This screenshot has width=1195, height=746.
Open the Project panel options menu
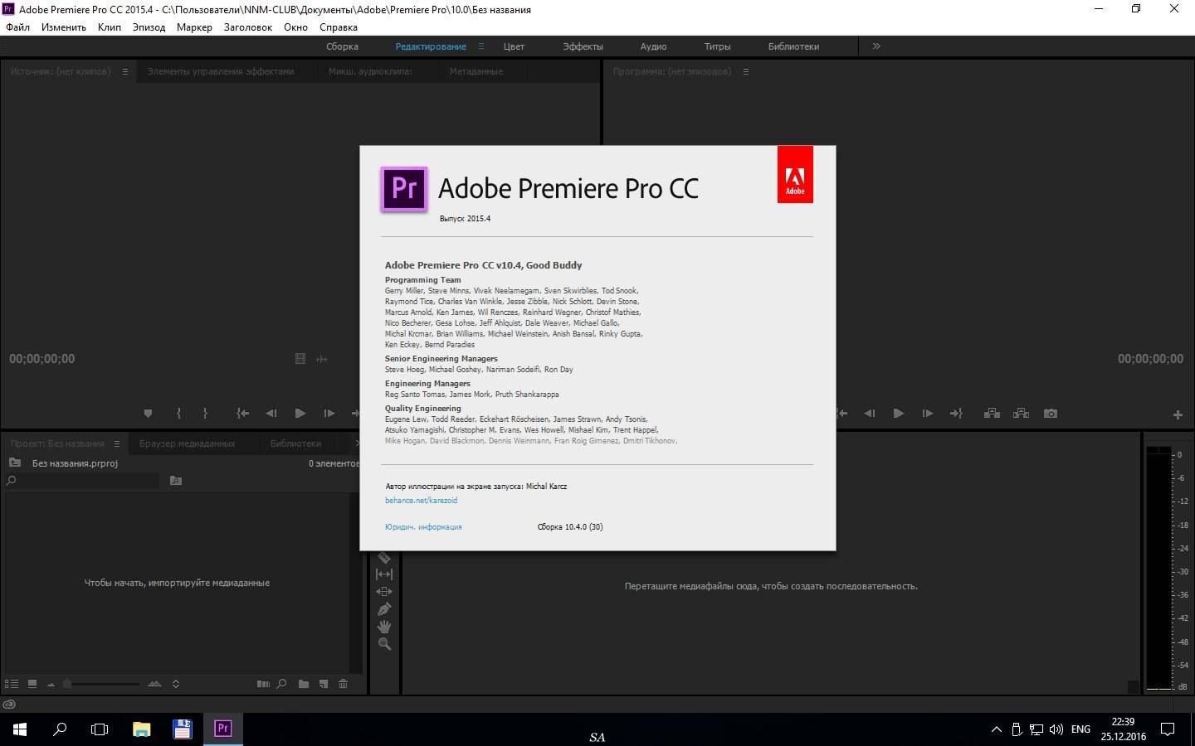point(117,443)
